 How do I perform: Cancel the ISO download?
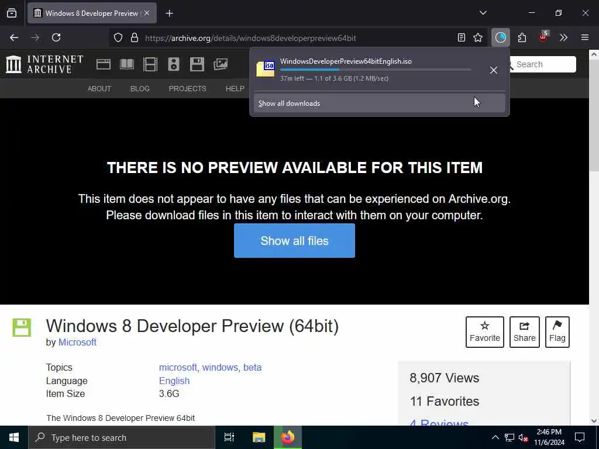point(494,70)
